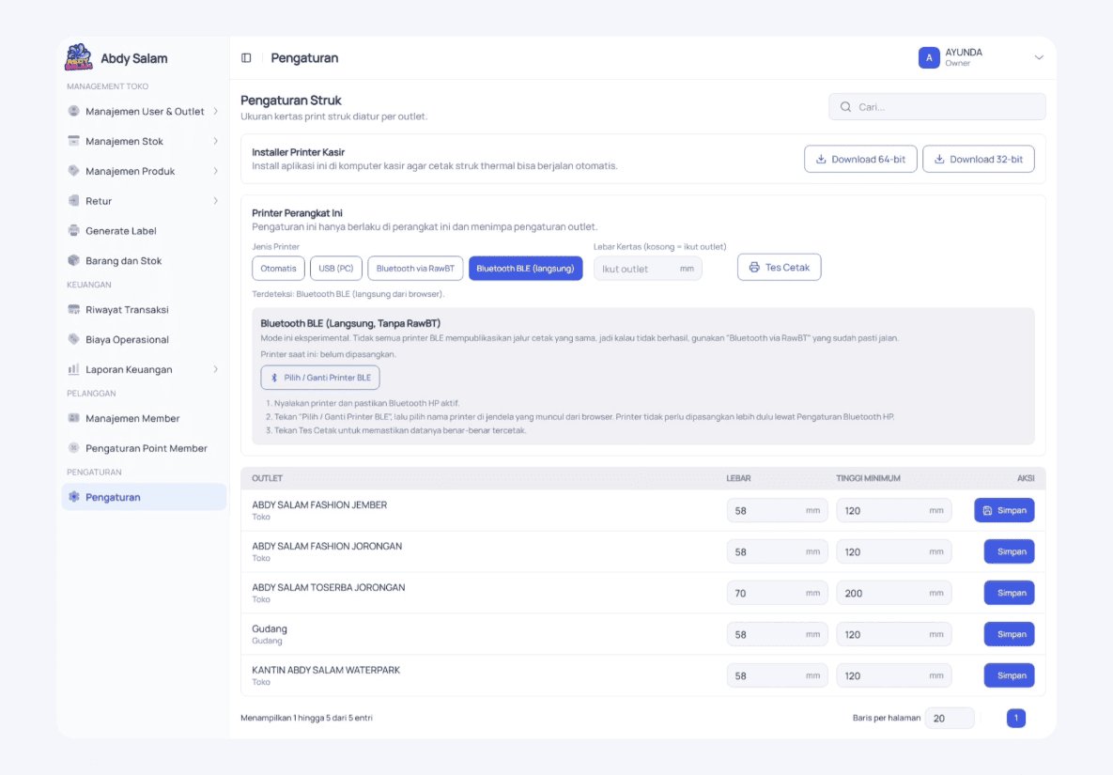Click the AYUNDA avatar icon
This screenshot has height=775, width=1113.
[x=929, y=57]
